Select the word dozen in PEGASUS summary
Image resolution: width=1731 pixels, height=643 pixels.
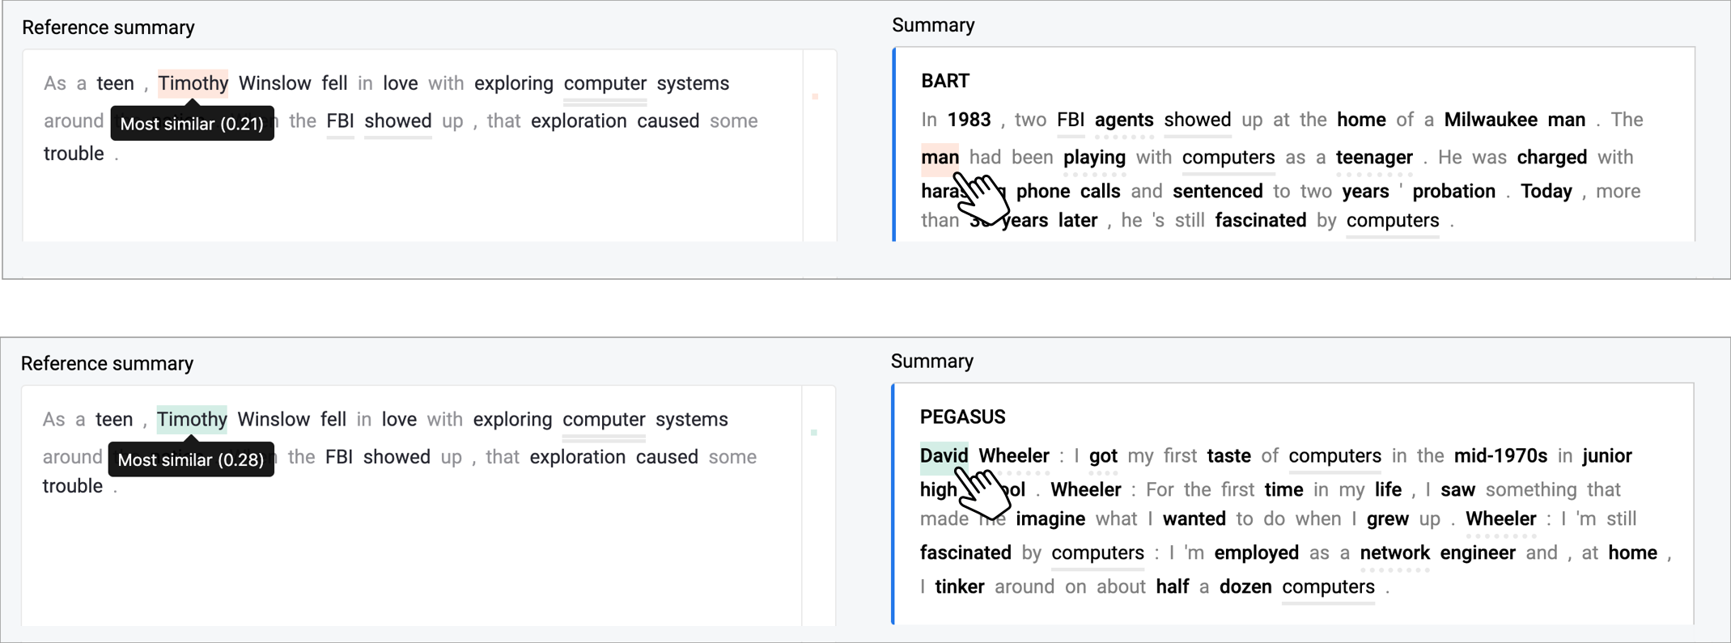(1245, 587)
